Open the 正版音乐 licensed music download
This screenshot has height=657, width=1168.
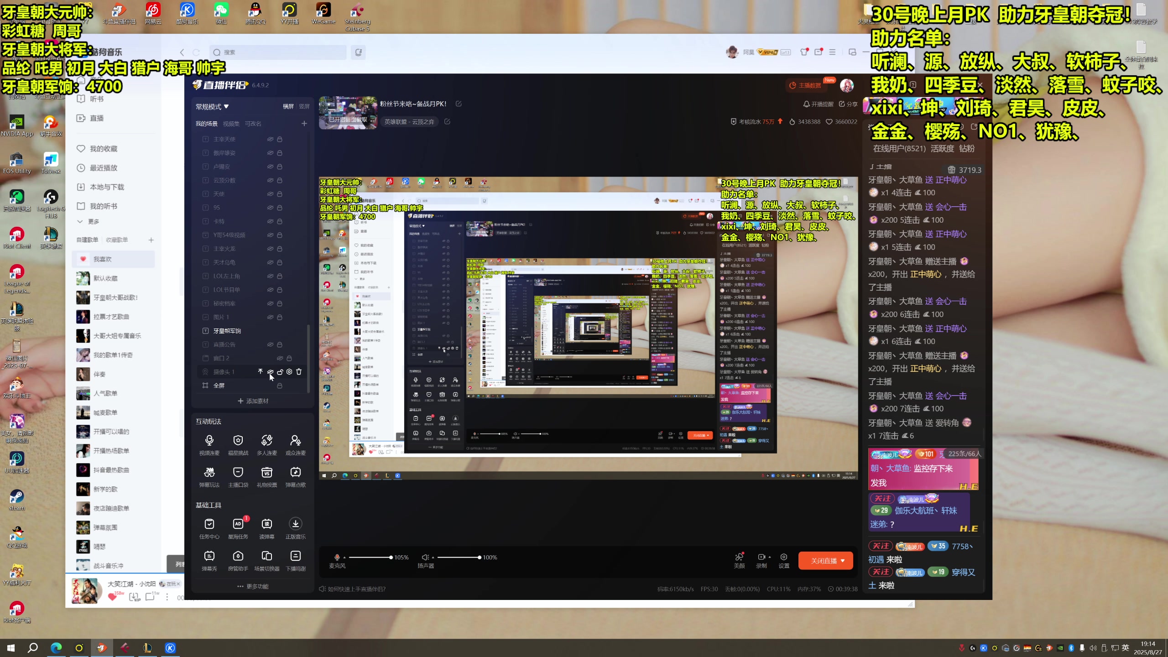295,528
